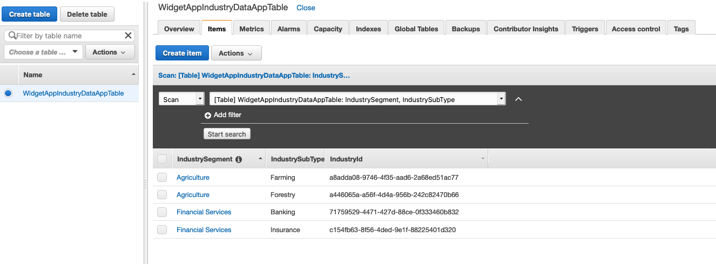Click the Close link beside the table title
The height and width of the screenshot is (264, 716).
click(306, 8)
